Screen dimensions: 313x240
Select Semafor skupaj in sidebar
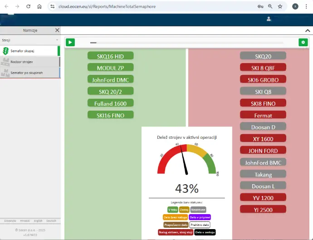(x=29, y=51)
